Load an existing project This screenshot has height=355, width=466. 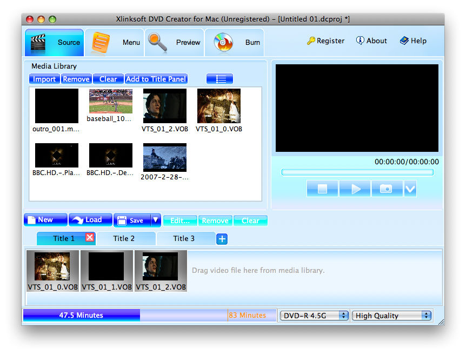coord(90,220)
